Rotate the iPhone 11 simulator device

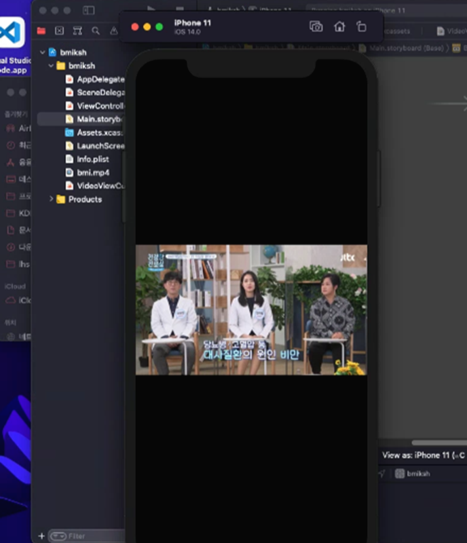tap(361, 26)
